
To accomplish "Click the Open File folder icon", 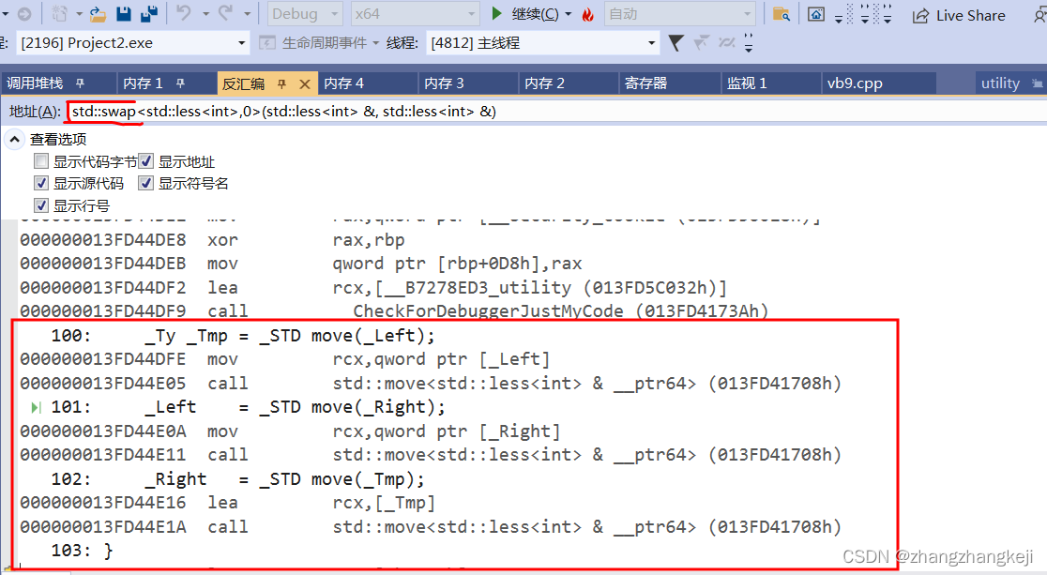I will (x=99, y=14).
